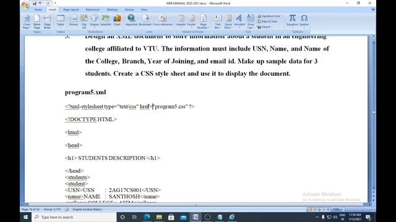
Task: Open the Windows Start menu
Action: point(25,217)
